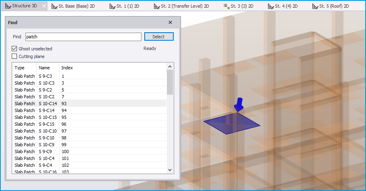
Task: Sort by the Type column header
Action: [24, 68]
